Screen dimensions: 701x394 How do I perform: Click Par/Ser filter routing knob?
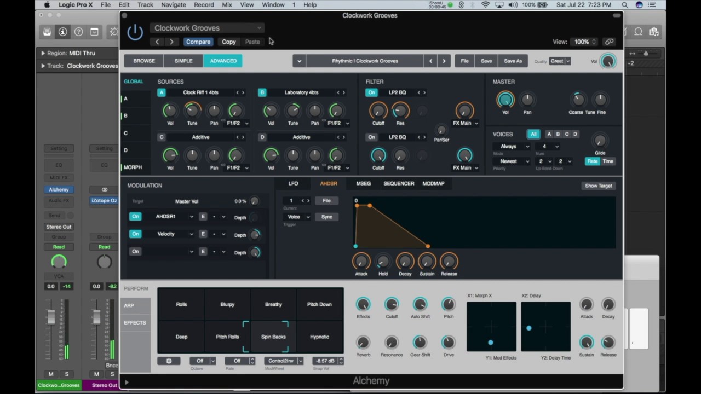pyautogui.click(x=441, y=130)
